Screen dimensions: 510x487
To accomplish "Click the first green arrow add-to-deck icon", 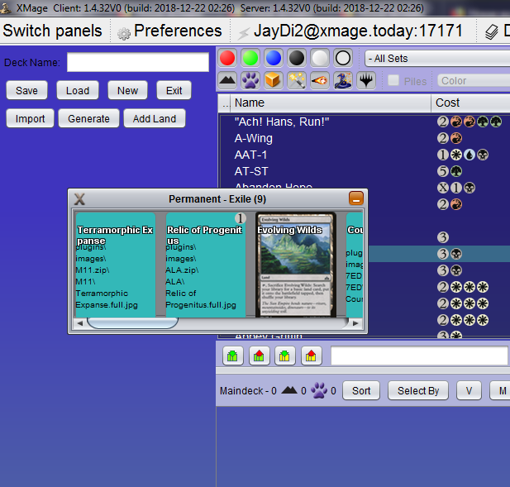I will 232,356.
